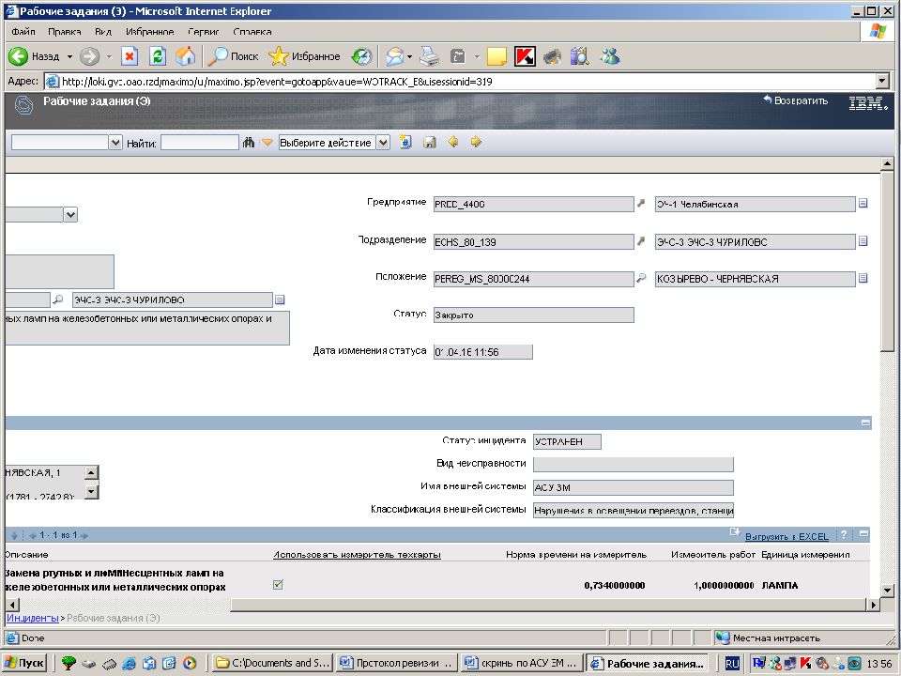Go to next record with right yellow arrow
This screenshot has width=901, height=676.
click(476, 142)
